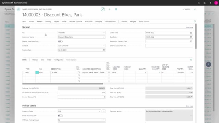Click the Invoice Discount % field
This screenshot has height=123, width=219.
pyautogui.click(x=81, y=97)
